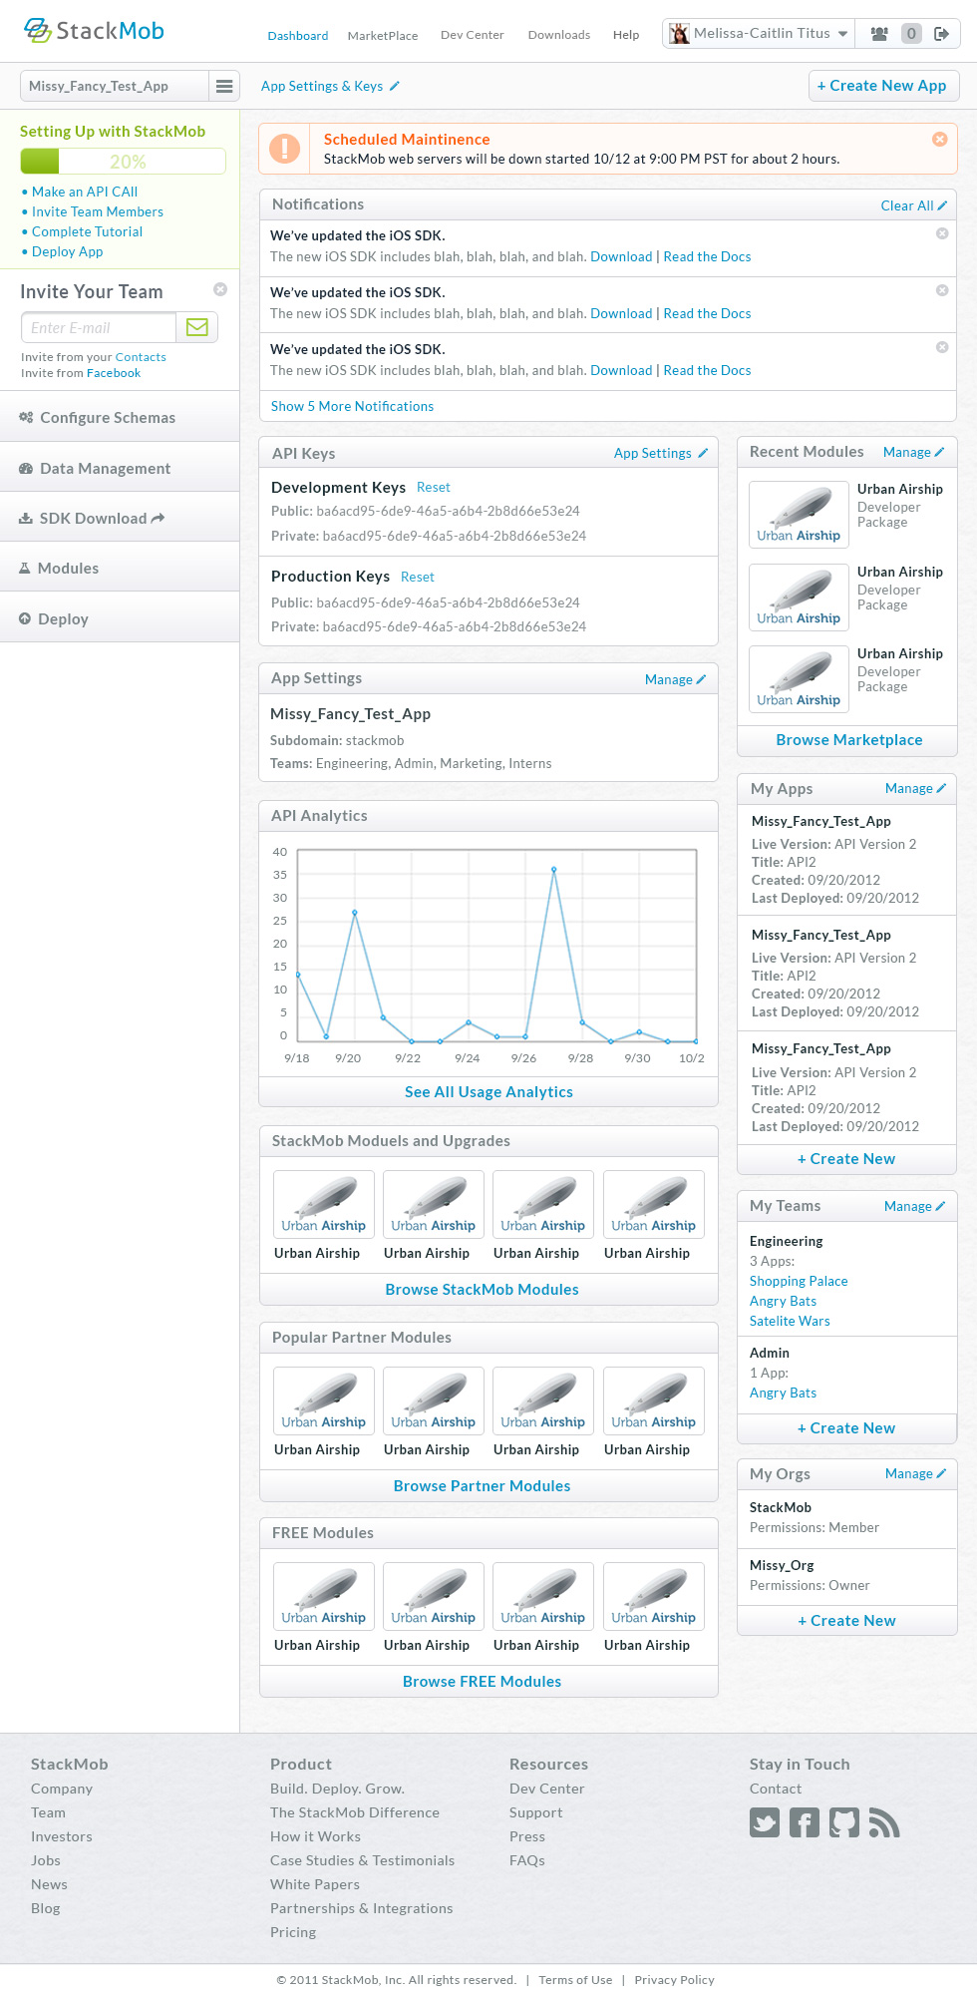The width and height of the screenshot is (977, 1995).
Task: Open SDK Download in sidebar
Action: 120,518
